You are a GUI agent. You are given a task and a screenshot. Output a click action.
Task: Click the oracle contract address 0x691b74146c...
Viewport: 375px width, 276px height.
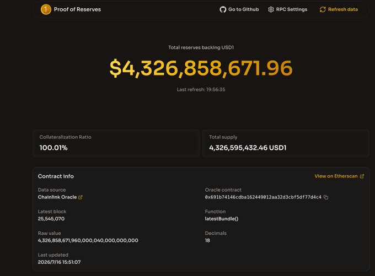click(x=263, y=197)
